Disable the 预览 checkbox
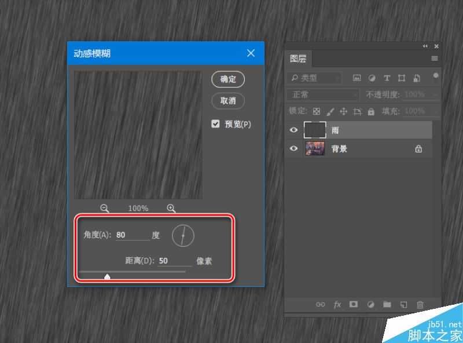The width and height of the screenshot is (463, 343). 215,123
